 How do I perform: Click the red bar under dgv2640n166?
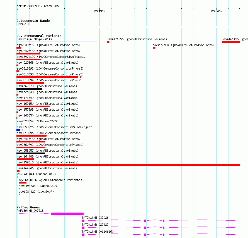coord(28,54)
